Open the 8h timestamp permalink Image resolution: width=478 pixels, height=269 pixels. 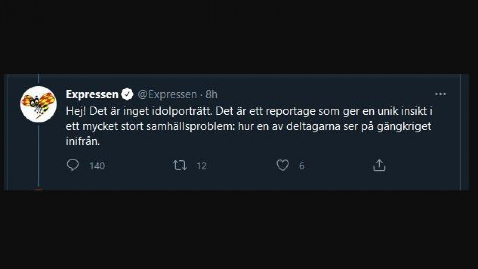pos(212,94)
